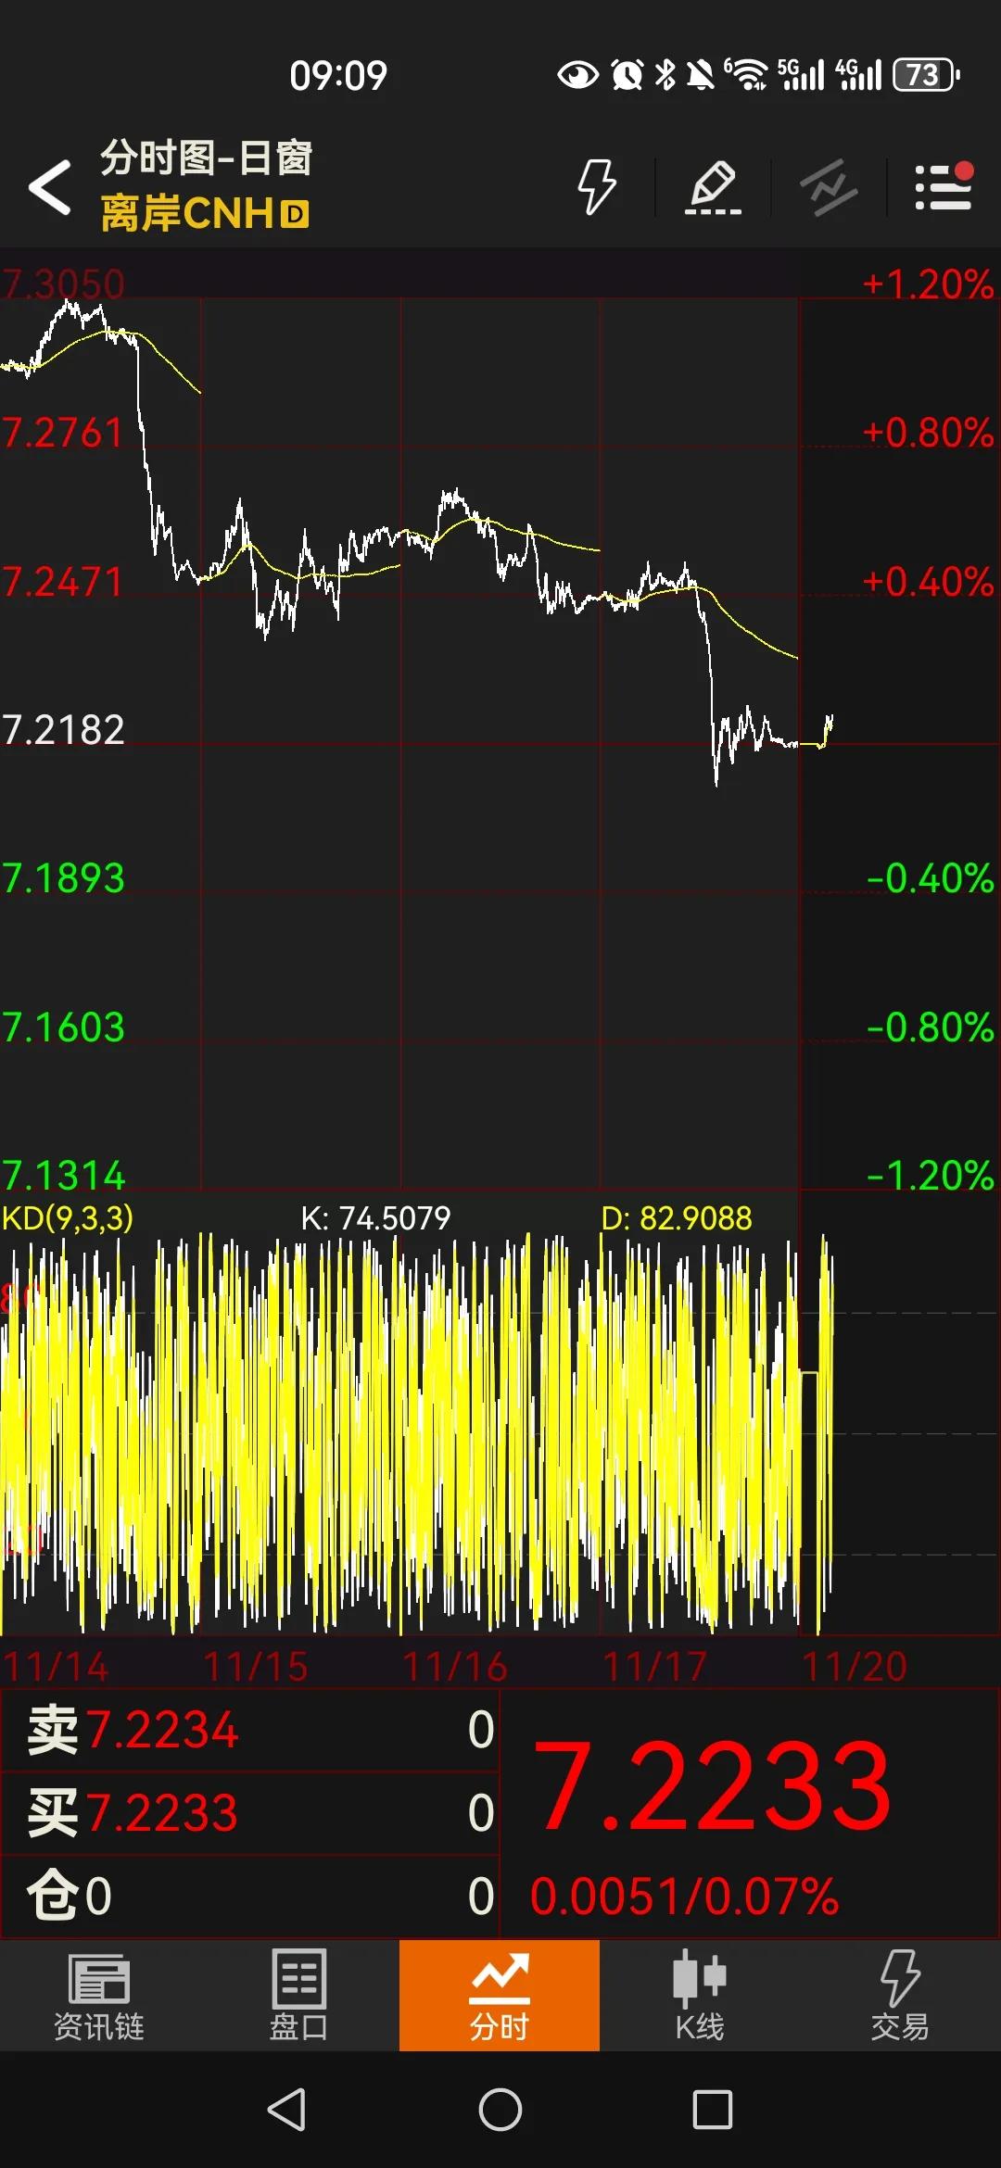Tap the 7.1314 price axis label
Image resolution: width=1001 pixels, height=2168 pixels.
[63, 1176]
